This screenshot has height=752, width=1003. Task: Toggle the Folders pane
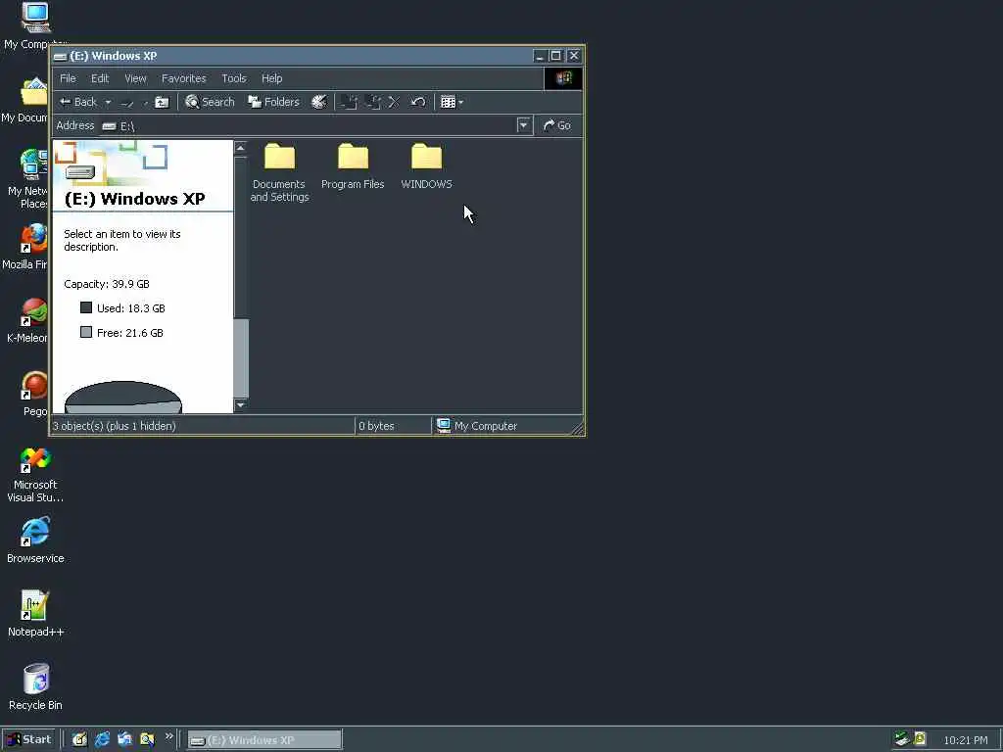point(274,102)
